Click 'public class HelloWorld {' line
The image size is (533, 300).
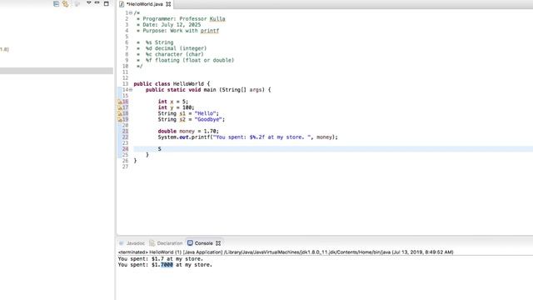click(x=172, y=84)
